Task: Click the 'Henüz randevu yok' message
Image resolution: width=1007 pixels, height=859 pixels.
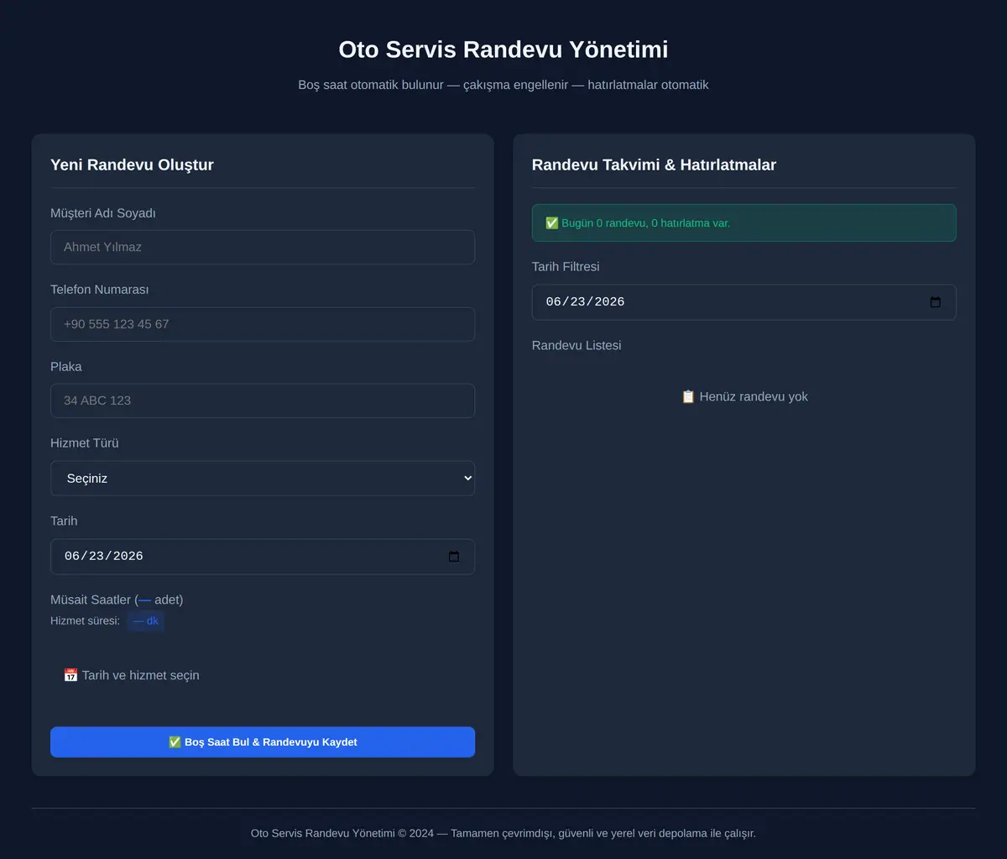Action: point(744,396)
